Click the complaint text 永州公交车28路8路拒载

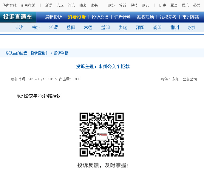pyautogui.click(x=38, y=96)
